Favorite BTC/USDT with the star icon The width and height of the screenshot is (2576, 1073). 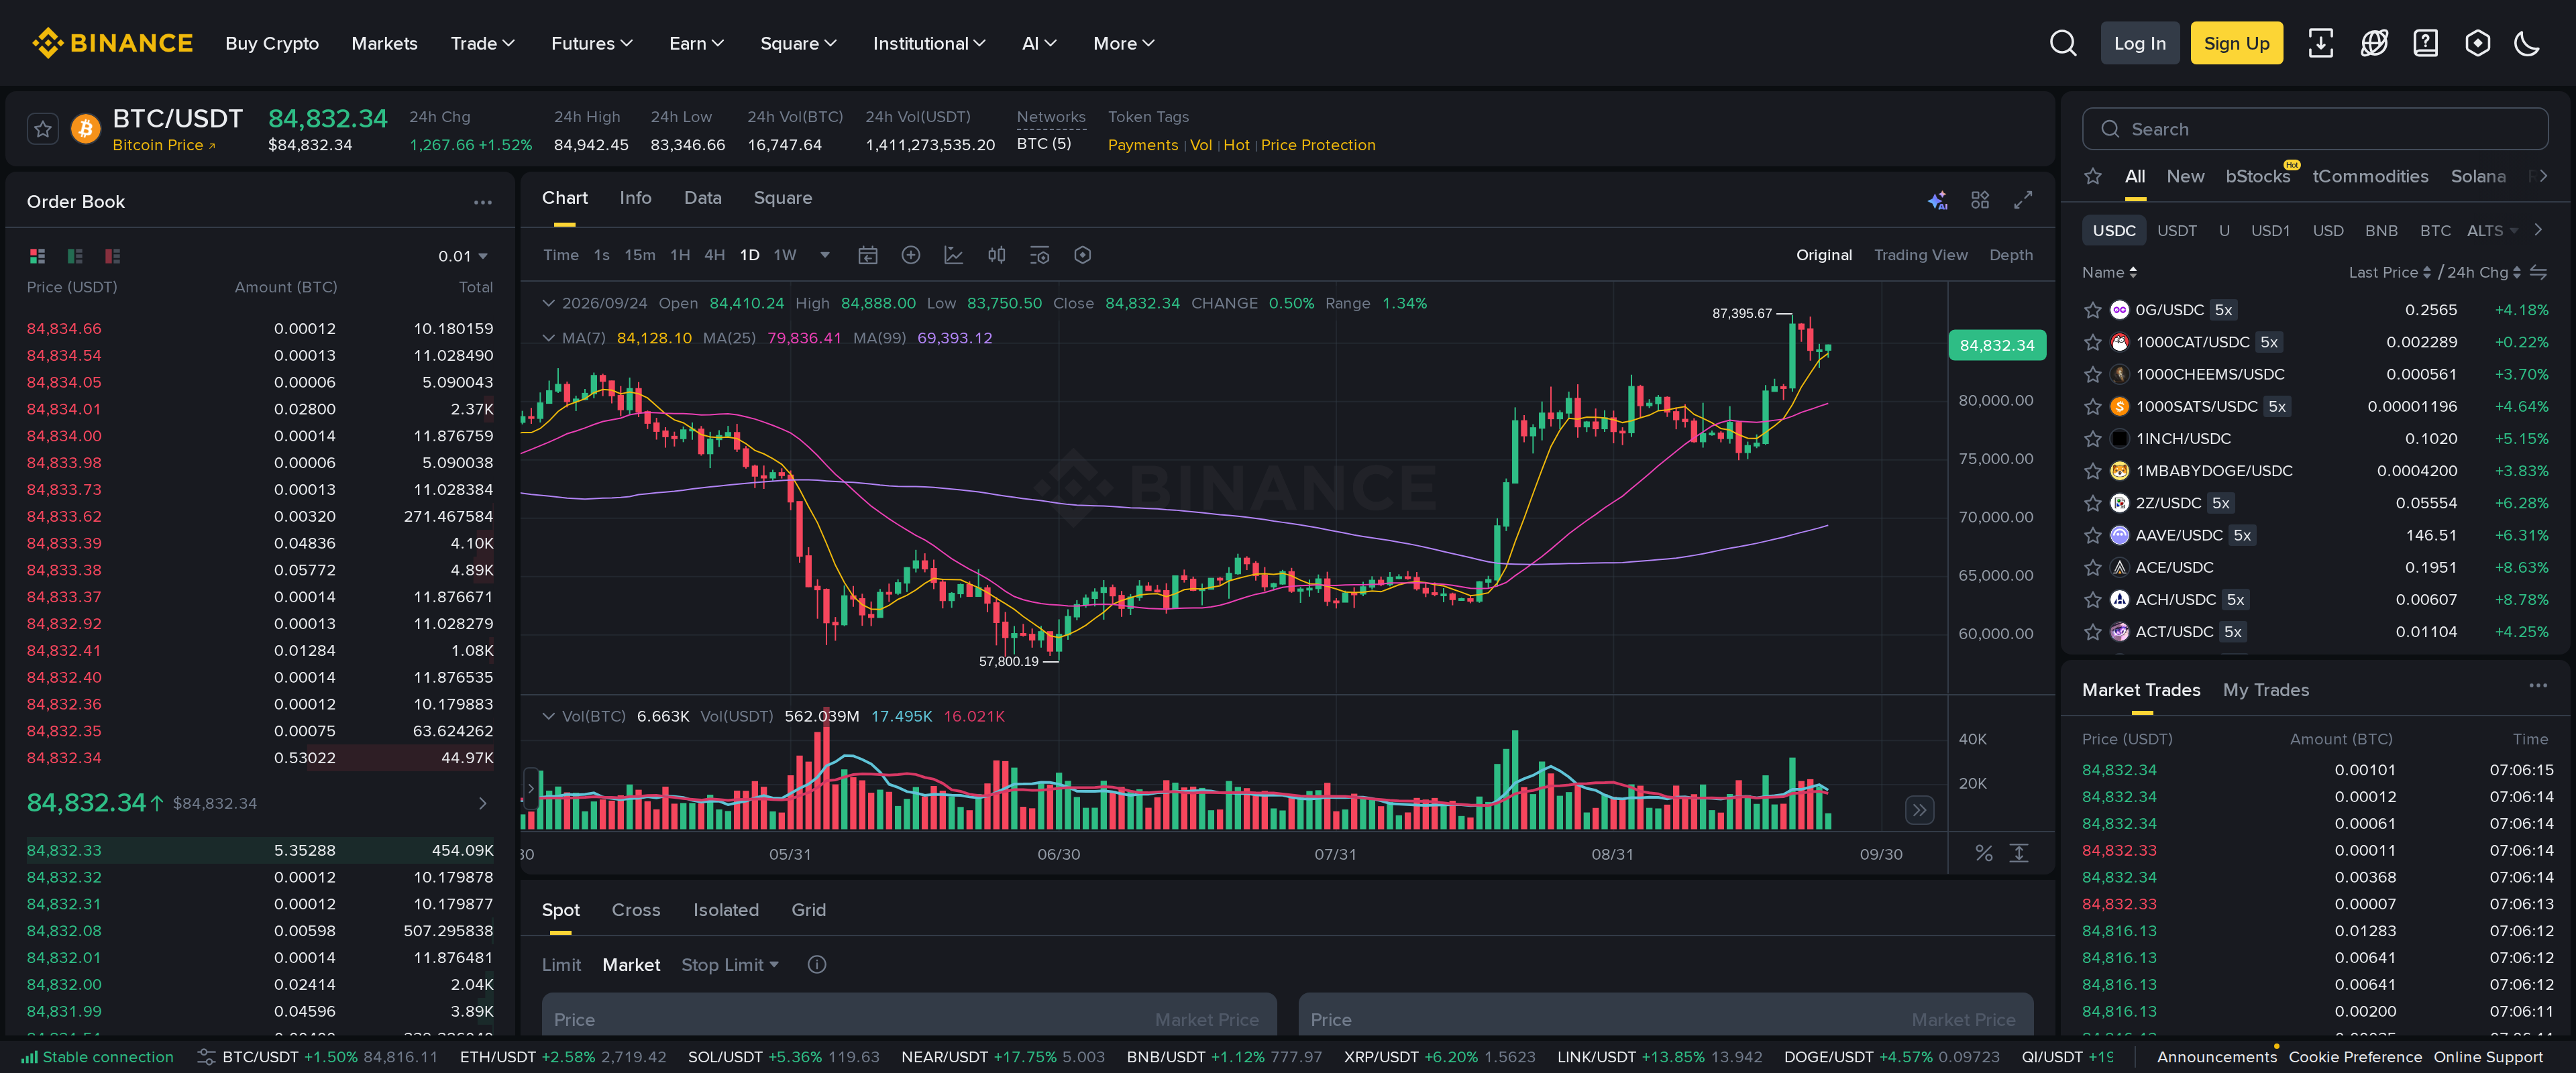(x=42, y=129)
